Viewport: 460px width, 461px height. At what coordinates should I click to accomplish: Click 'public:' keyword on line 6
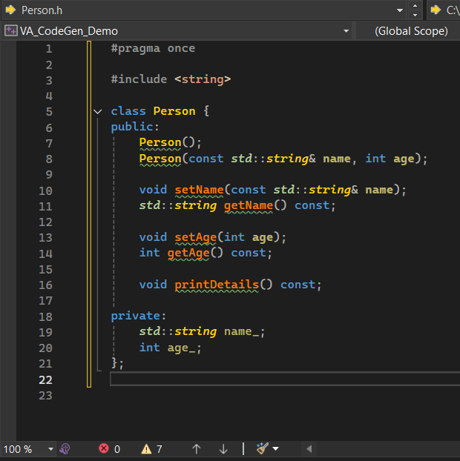pos(135,127)
